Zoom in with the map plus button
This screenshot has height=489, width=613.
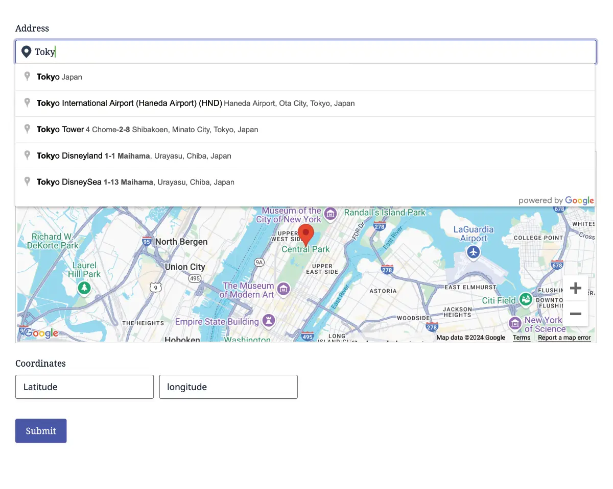pos(576,288)
